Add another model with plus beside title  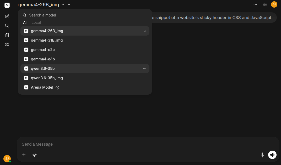click(69, 5)
